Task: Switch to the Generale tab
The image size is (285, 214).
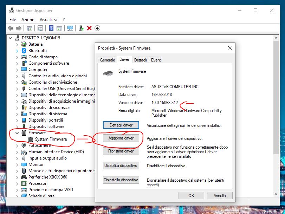Action: pos(108,60)
